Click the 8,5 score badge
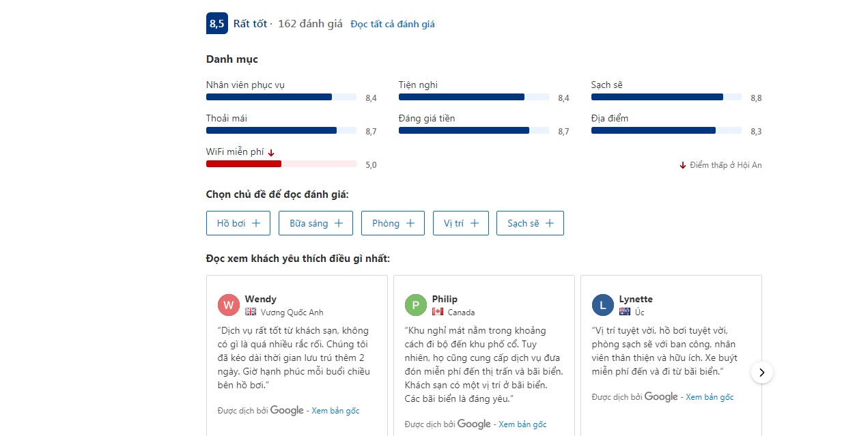 click(x=216, y=24)
